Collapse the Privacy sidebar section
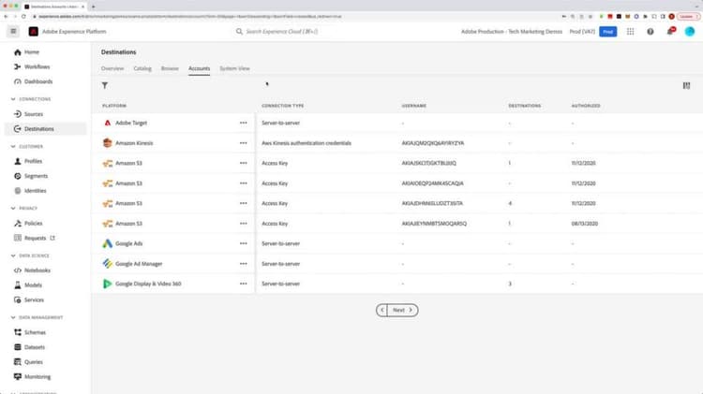This screenshot has height=394, width=703. [x=13, y=208]
